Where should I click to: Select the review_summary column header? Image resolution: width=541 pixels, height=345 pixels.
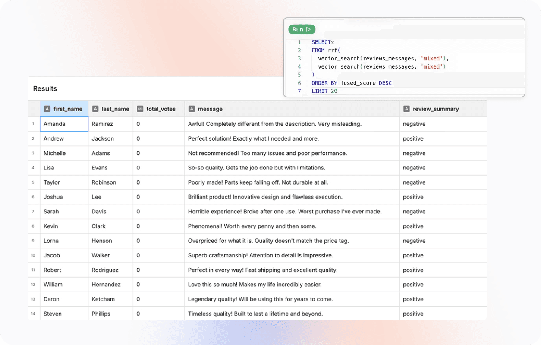pos(436,109)
